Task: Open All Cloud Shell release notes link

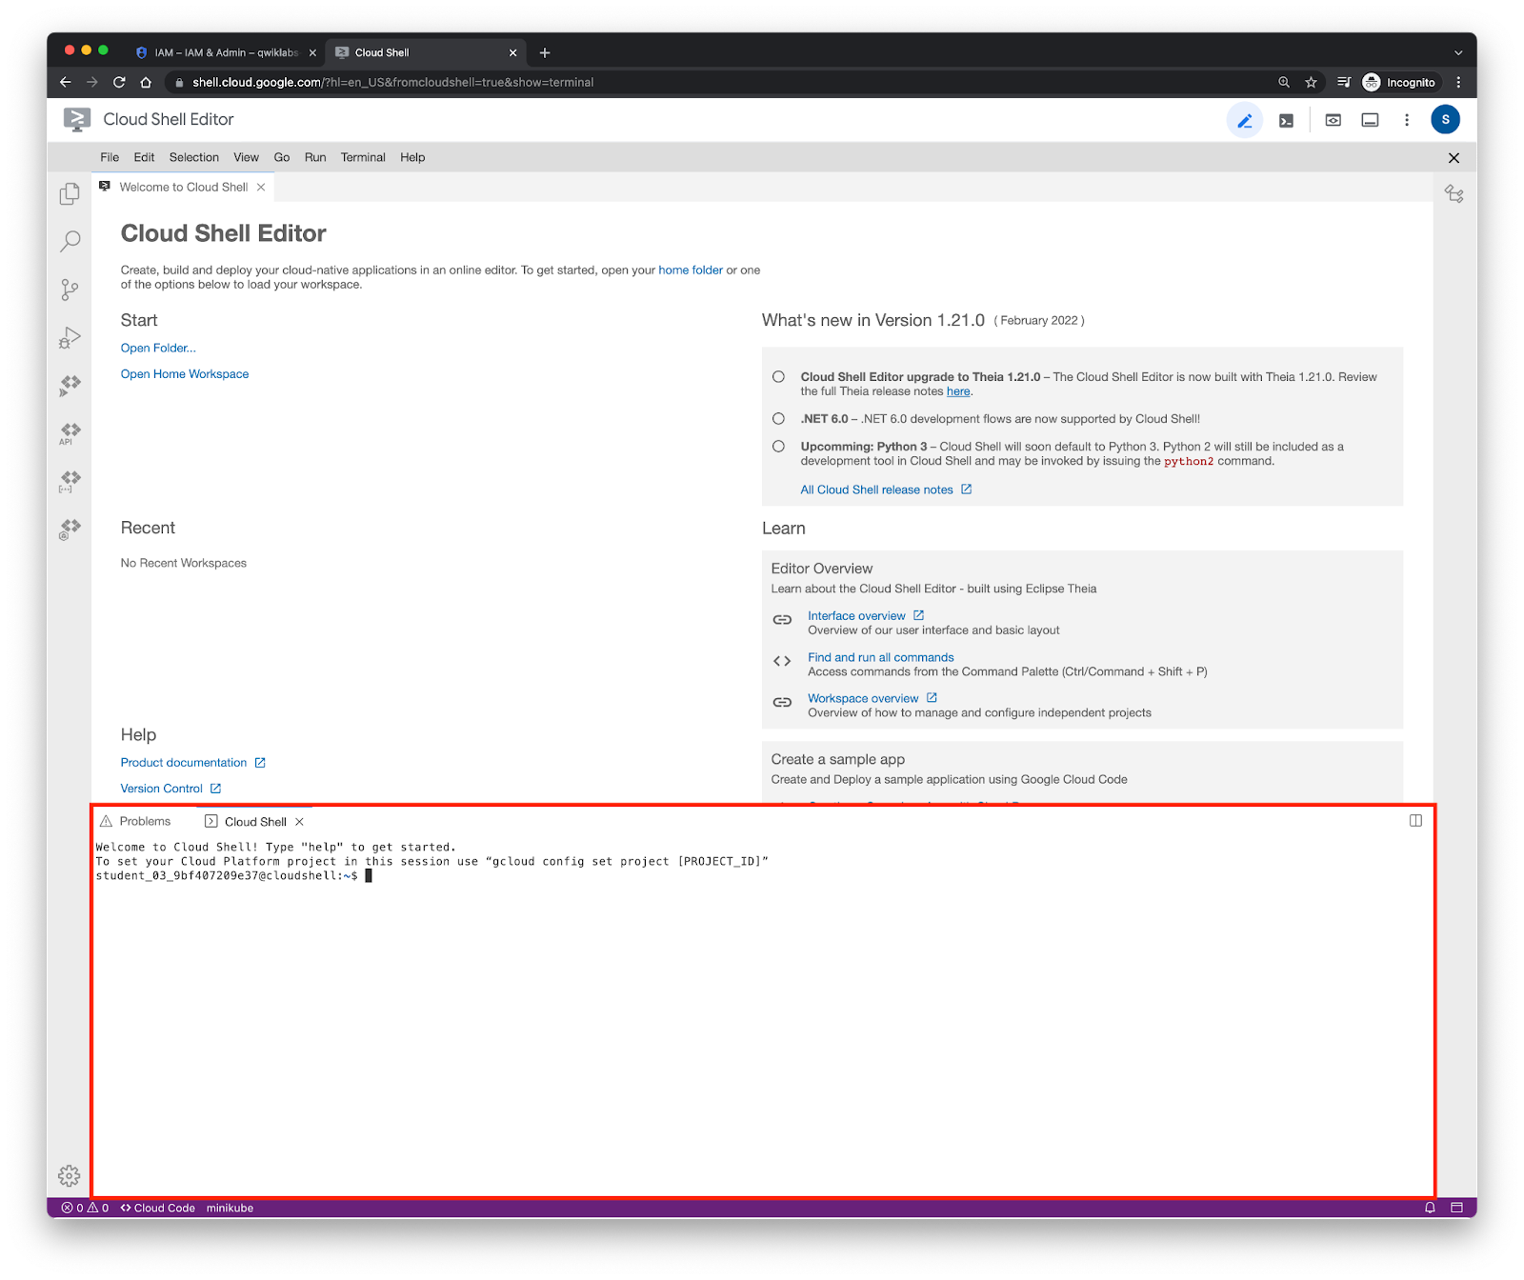Action: [x=876, y=490]
